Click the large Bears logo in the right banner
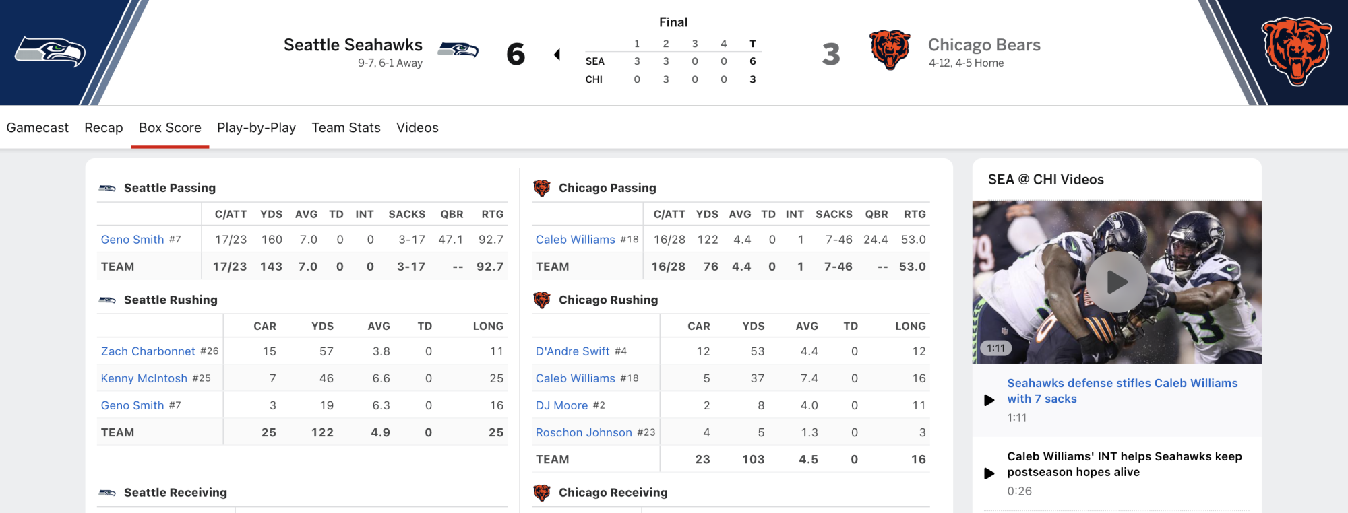 (1297, 52)
